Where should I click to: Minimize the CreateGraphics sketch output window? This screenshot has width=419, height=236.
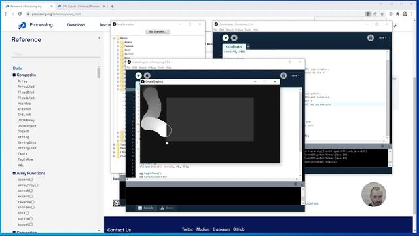point(255,81)
